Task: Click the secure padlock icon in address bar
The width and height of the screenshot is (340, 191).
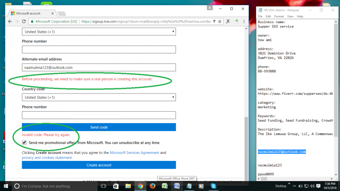Action: (x=32, y=21)
